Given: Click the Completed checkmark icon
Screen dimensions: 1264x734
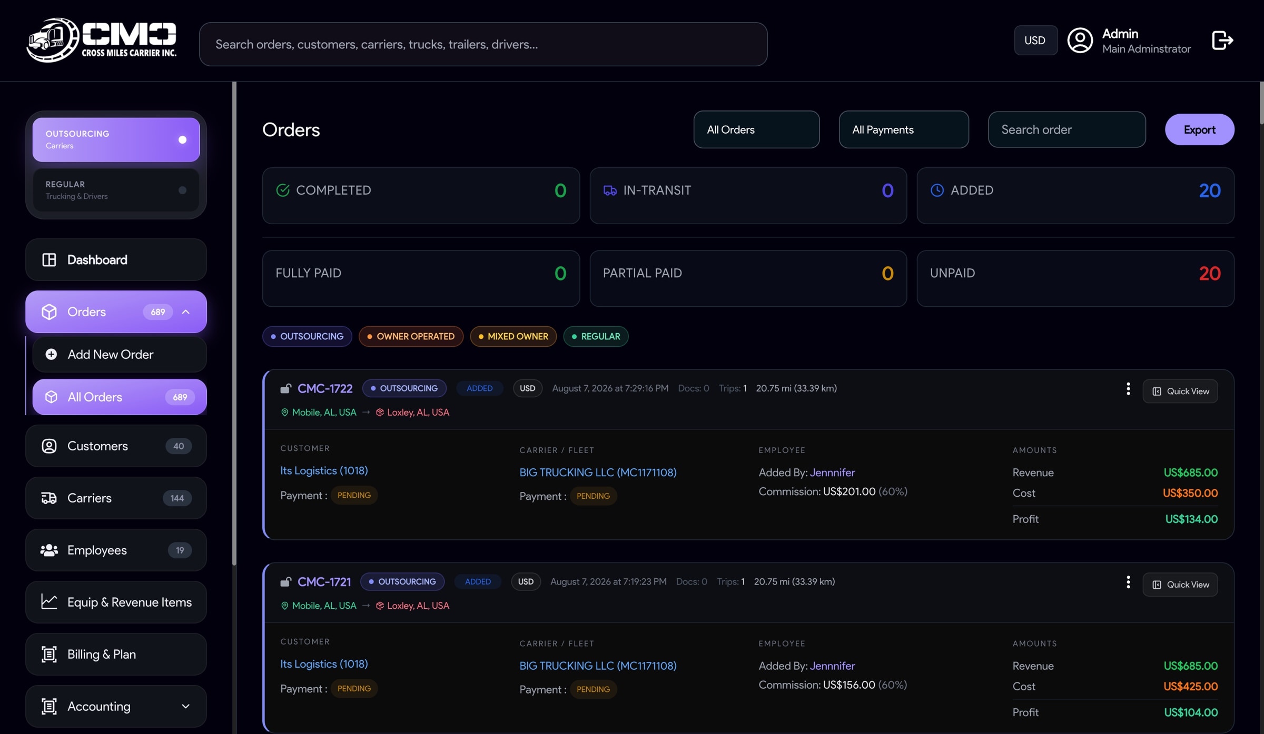Looking at the screenshot, I should point(283,190).
